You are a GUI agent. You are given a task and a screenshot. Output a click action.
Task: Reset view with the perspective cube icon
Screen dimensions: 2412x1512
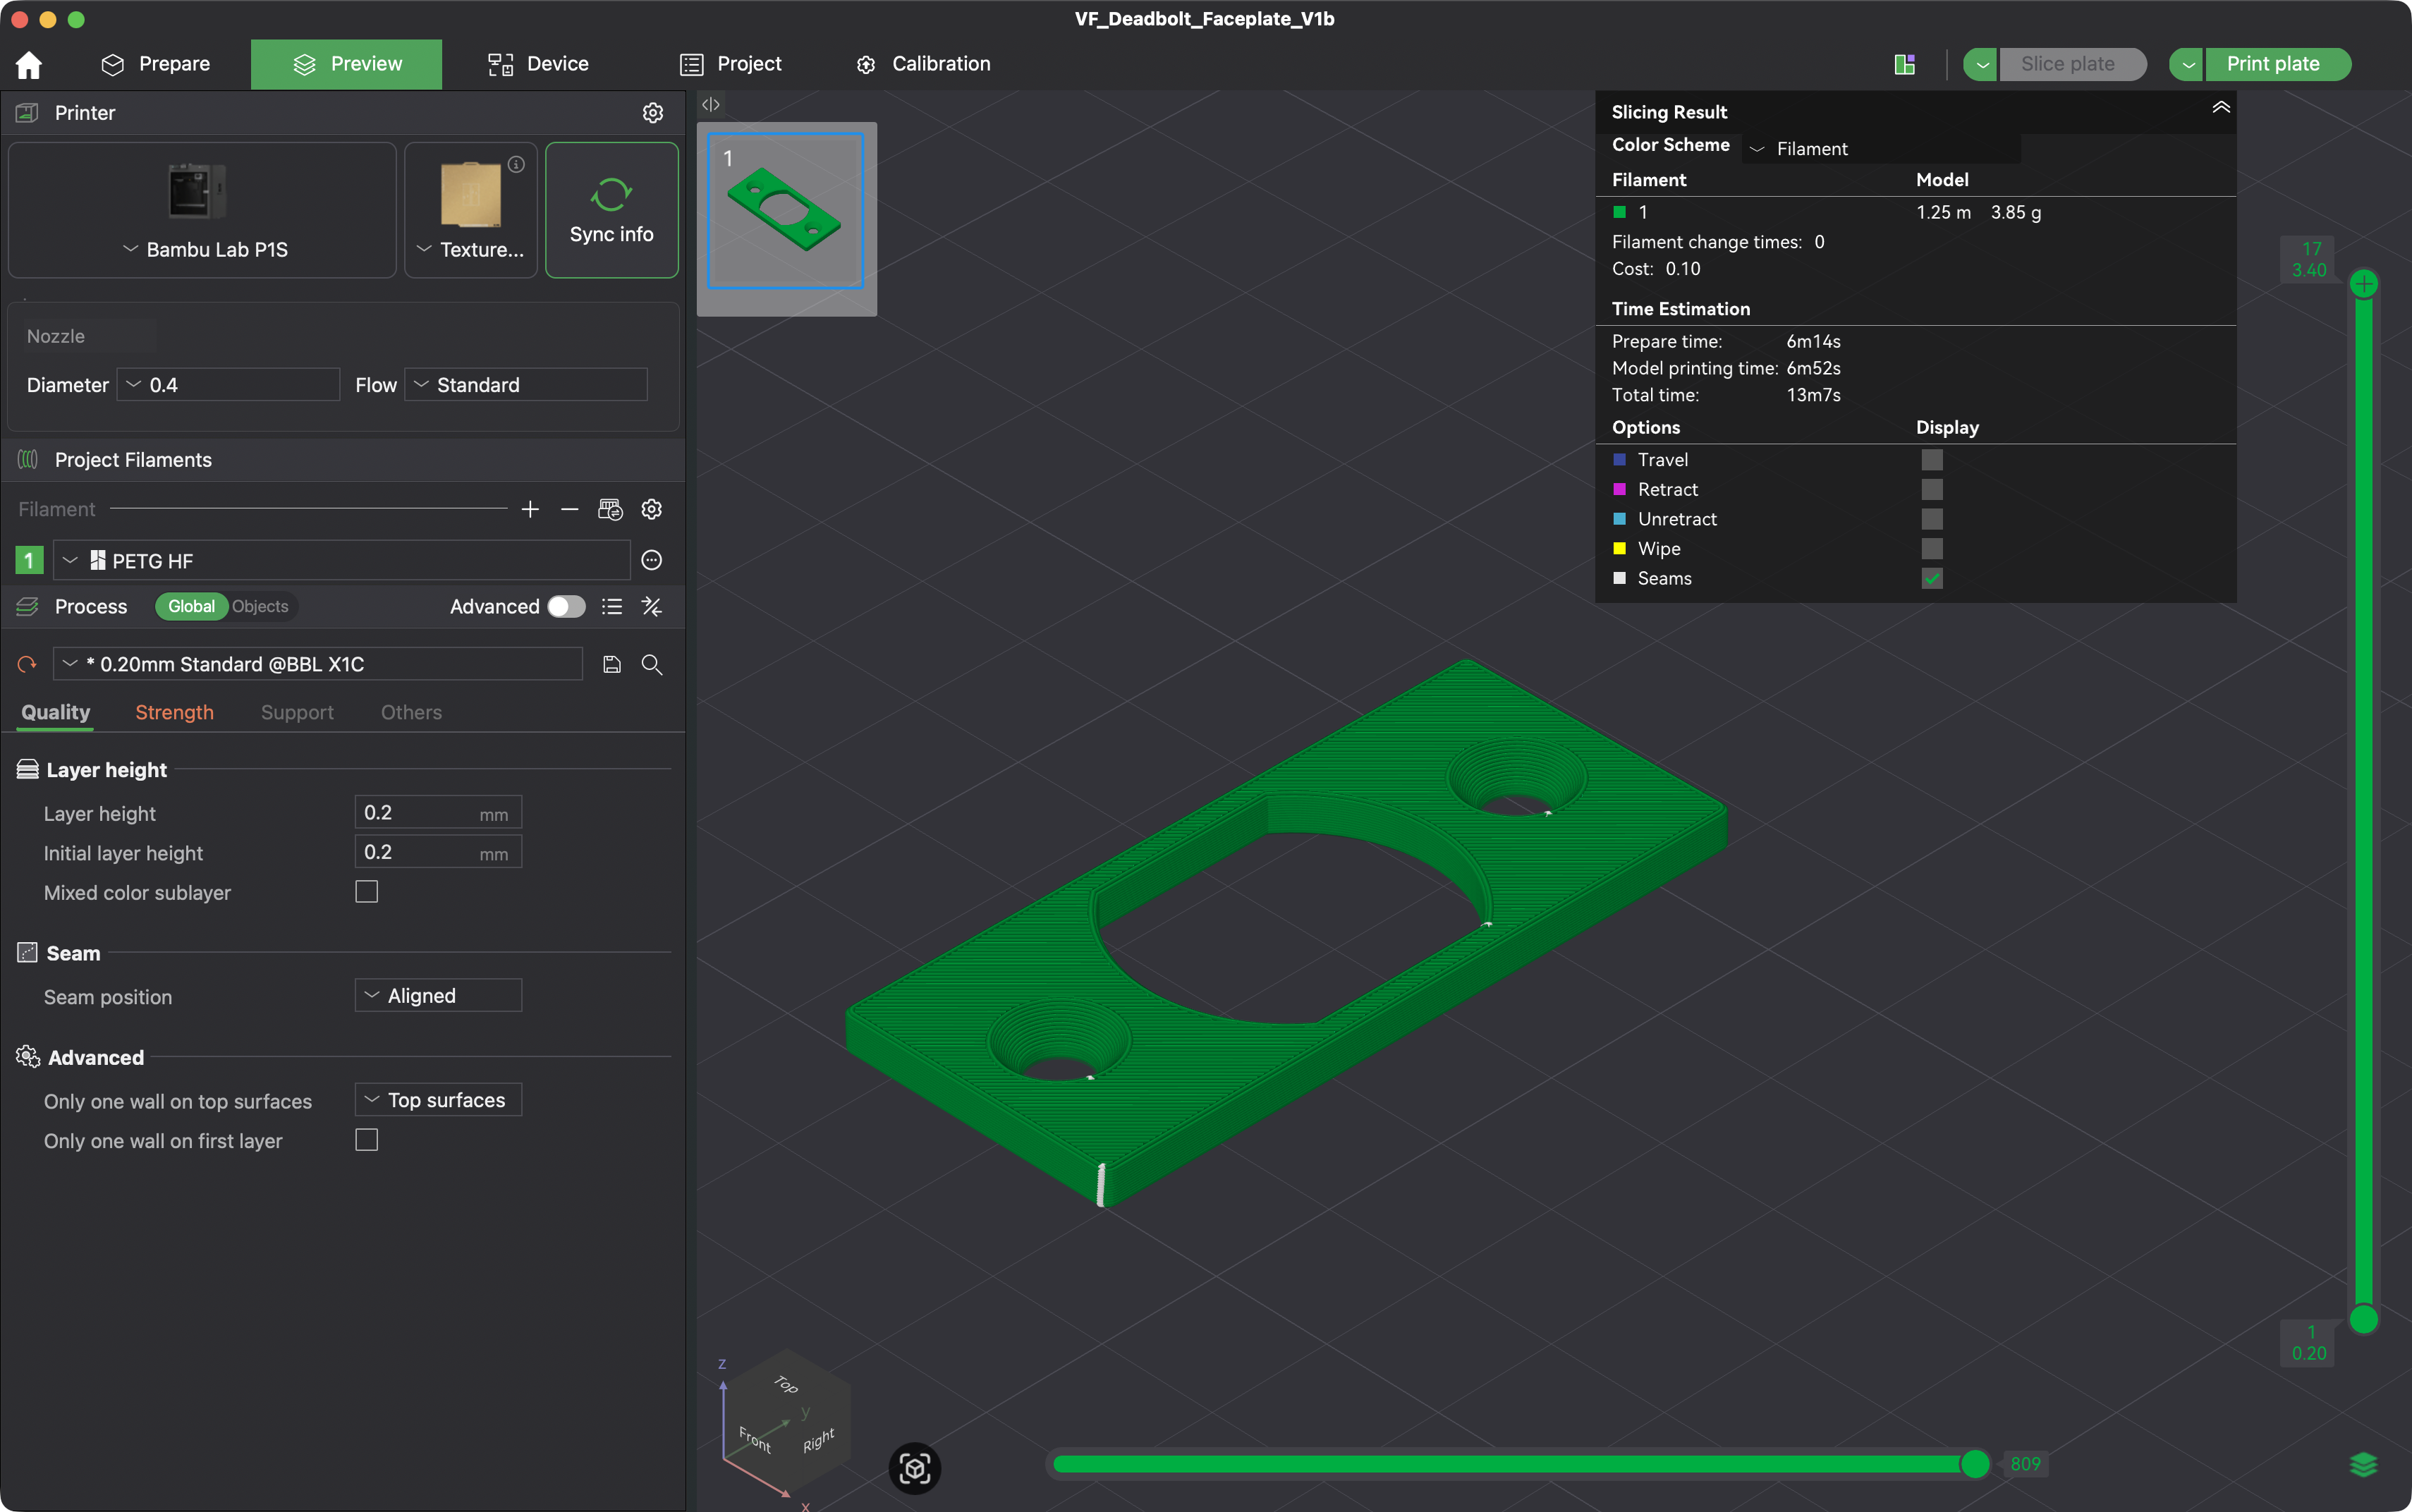(915, 1468)
